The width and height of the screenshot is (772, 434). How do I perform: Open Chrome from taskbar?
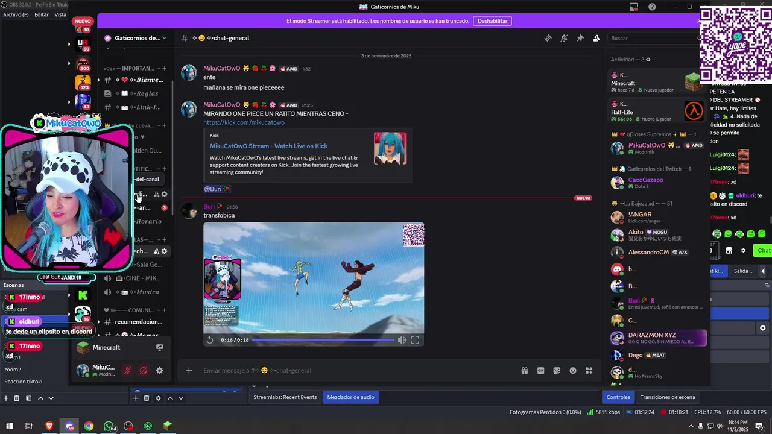click(89, 426)
